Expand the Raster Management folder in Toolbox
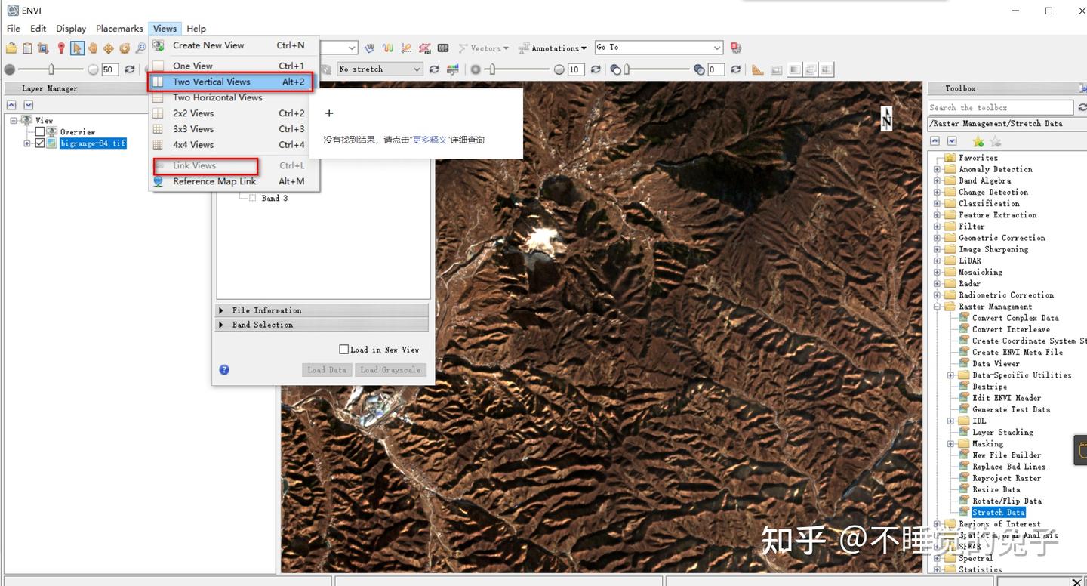The height and width of the screenshot is (586, 1087). coord(938,306)
